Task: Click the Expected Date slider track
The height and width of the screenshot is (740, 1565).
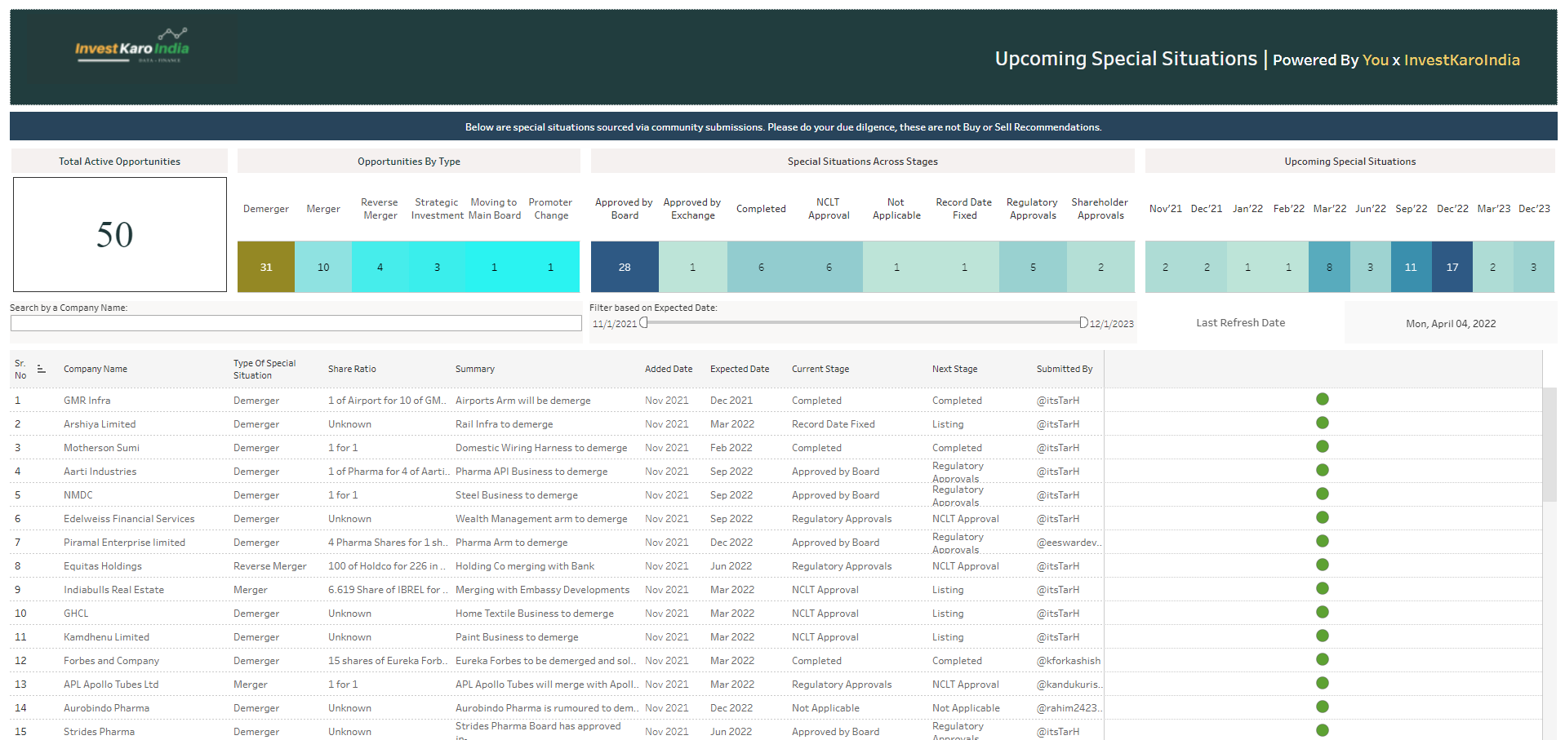Action: [864, 322]
